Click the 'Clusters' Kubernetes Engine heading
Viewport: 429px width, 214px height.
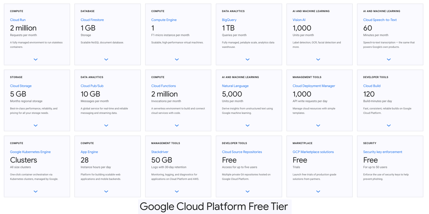[x=24, y=160]
